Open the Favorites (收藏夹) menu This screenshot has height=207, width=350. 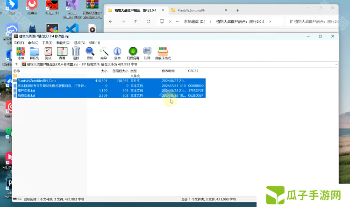63,43
